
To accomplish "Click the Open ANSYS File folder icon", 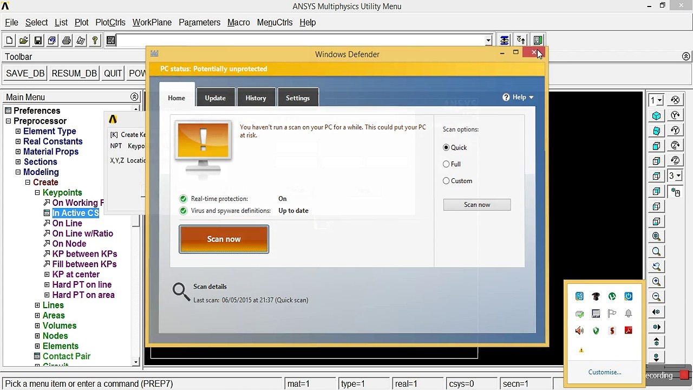I will (24, 41).
